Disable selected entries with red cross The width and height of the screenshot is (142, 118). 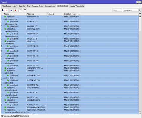tap(16, 10)
